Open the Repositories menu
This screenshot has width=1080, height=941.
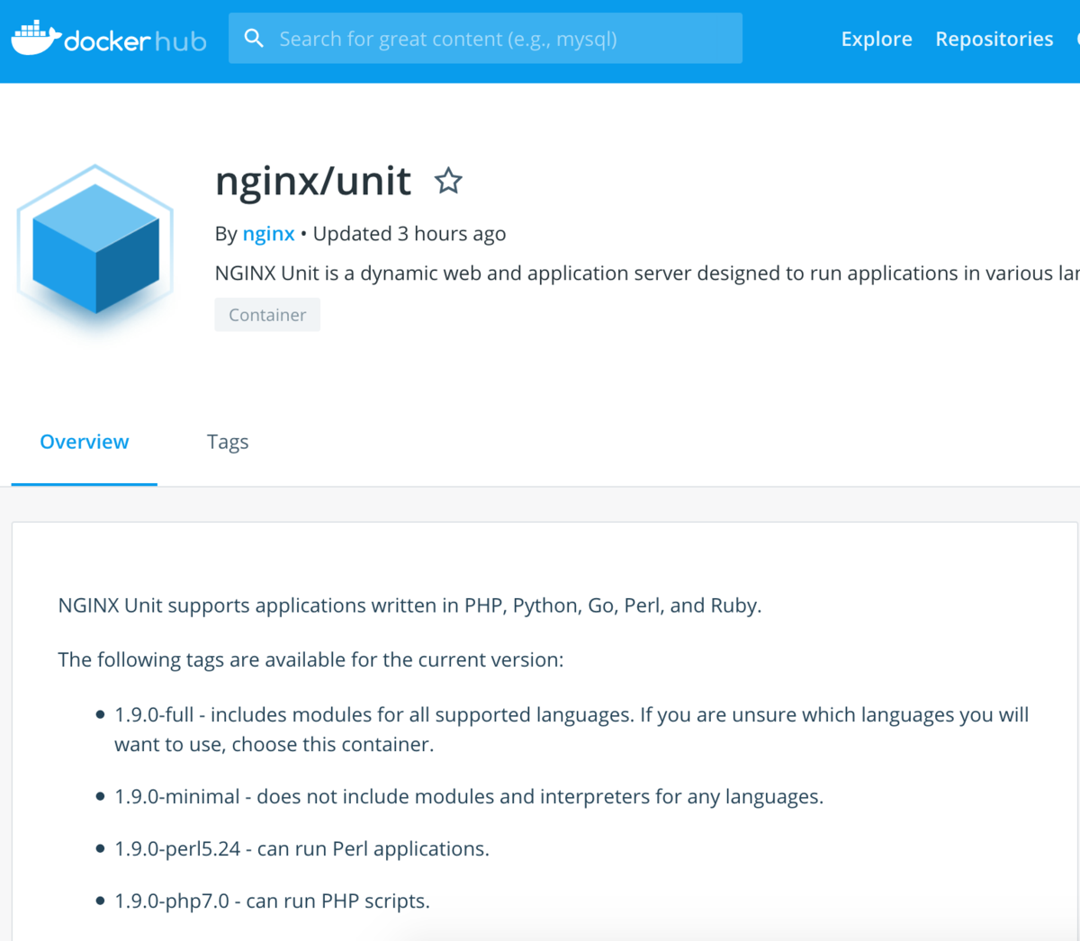click(994, 39)
